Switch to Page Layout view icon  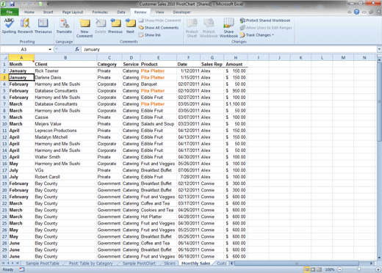313,269
